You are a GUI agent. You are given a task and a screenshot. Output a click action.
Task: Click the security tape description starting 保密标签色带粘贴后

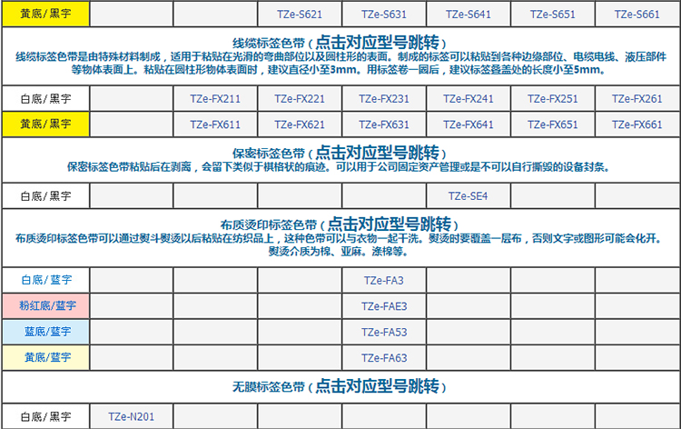coord(339,167)
